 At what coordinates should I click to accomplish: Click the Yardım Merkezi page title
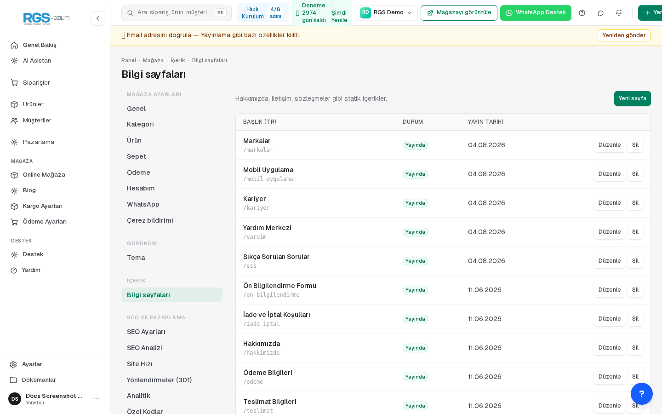click(x=267, y=228)
